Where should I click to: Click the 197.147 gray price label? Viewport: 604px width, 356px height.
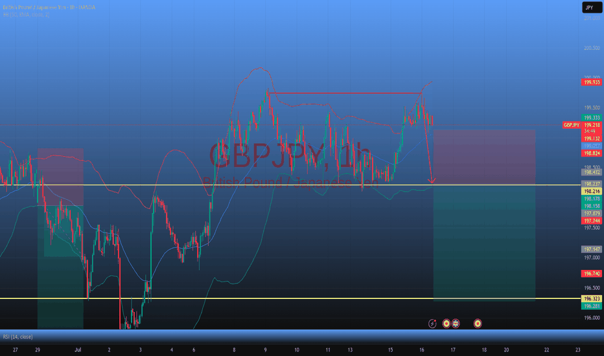(x=591, y=249)
